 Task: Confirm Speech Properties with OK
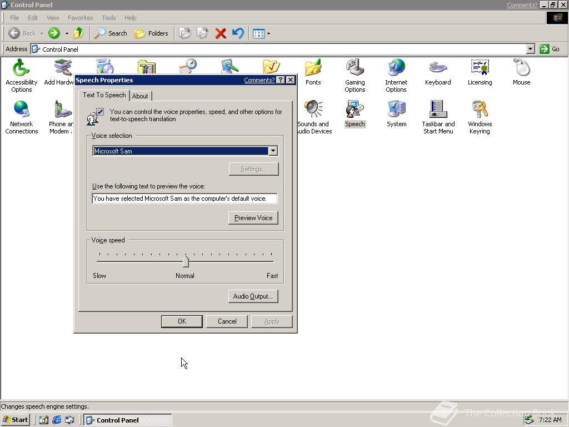tap(182, 321)
